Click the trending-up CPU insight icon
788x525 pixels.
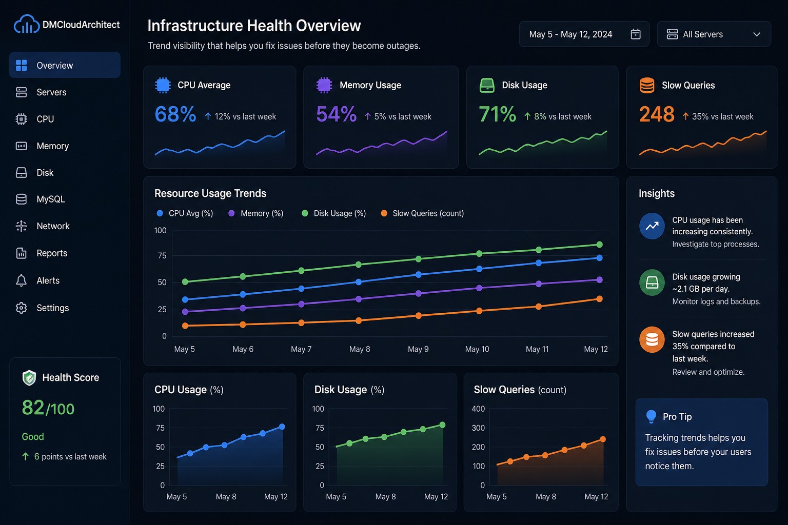tap(652, 226)
